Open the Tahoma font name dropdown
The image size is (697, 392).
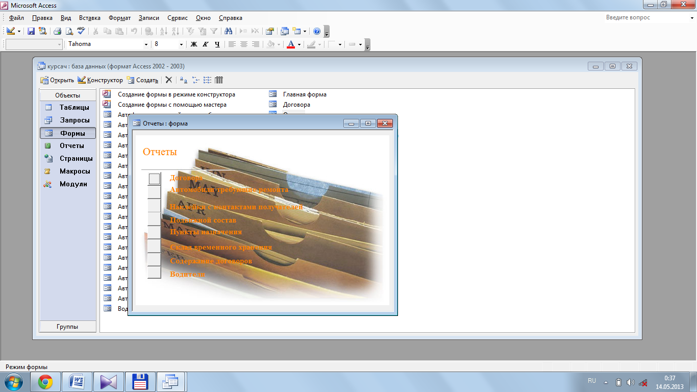tap(146, 44)
